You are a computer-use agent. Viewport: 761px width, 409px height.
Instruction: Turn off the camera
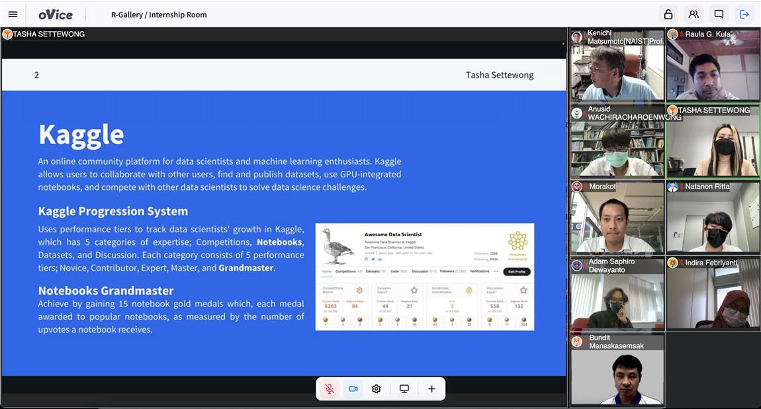(x=353, y=389)
